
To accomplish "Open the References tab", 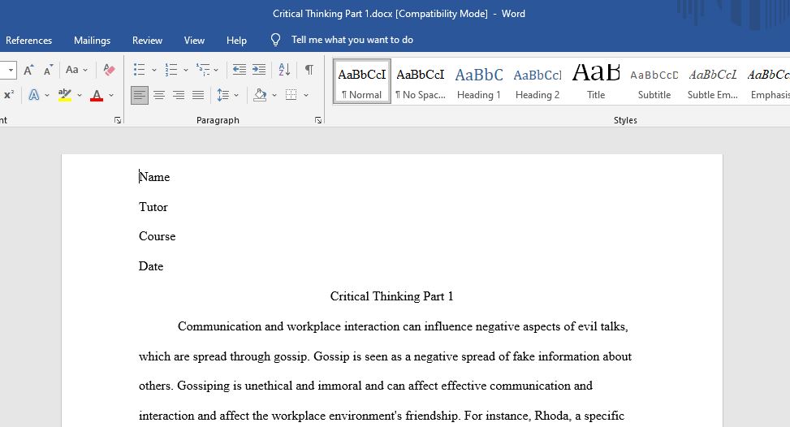I will pyautogui.click(x=28, y=41).
